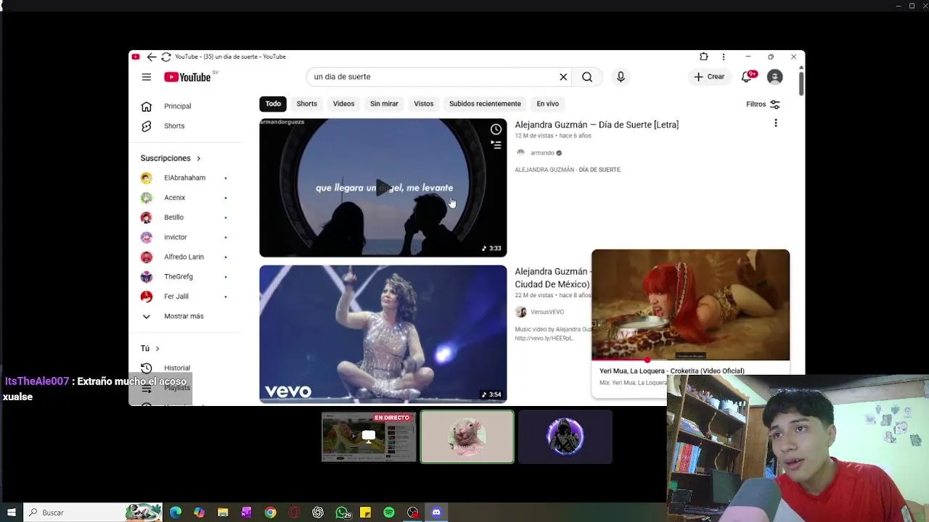
Task: Open Microsoft Edge from the taskbar
Action: pos(176,513)
